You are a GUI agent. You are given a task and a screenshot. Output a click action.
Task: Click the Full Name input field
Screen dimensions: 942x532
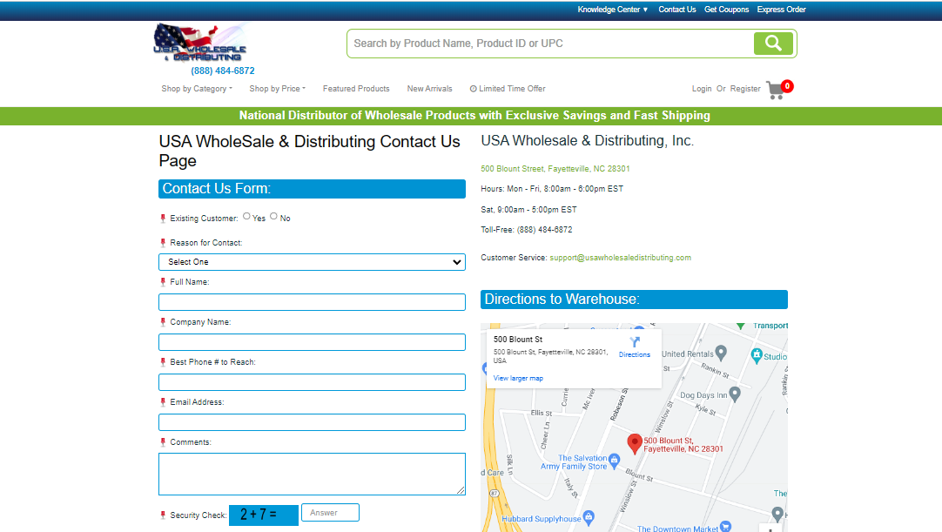point(312,302)
